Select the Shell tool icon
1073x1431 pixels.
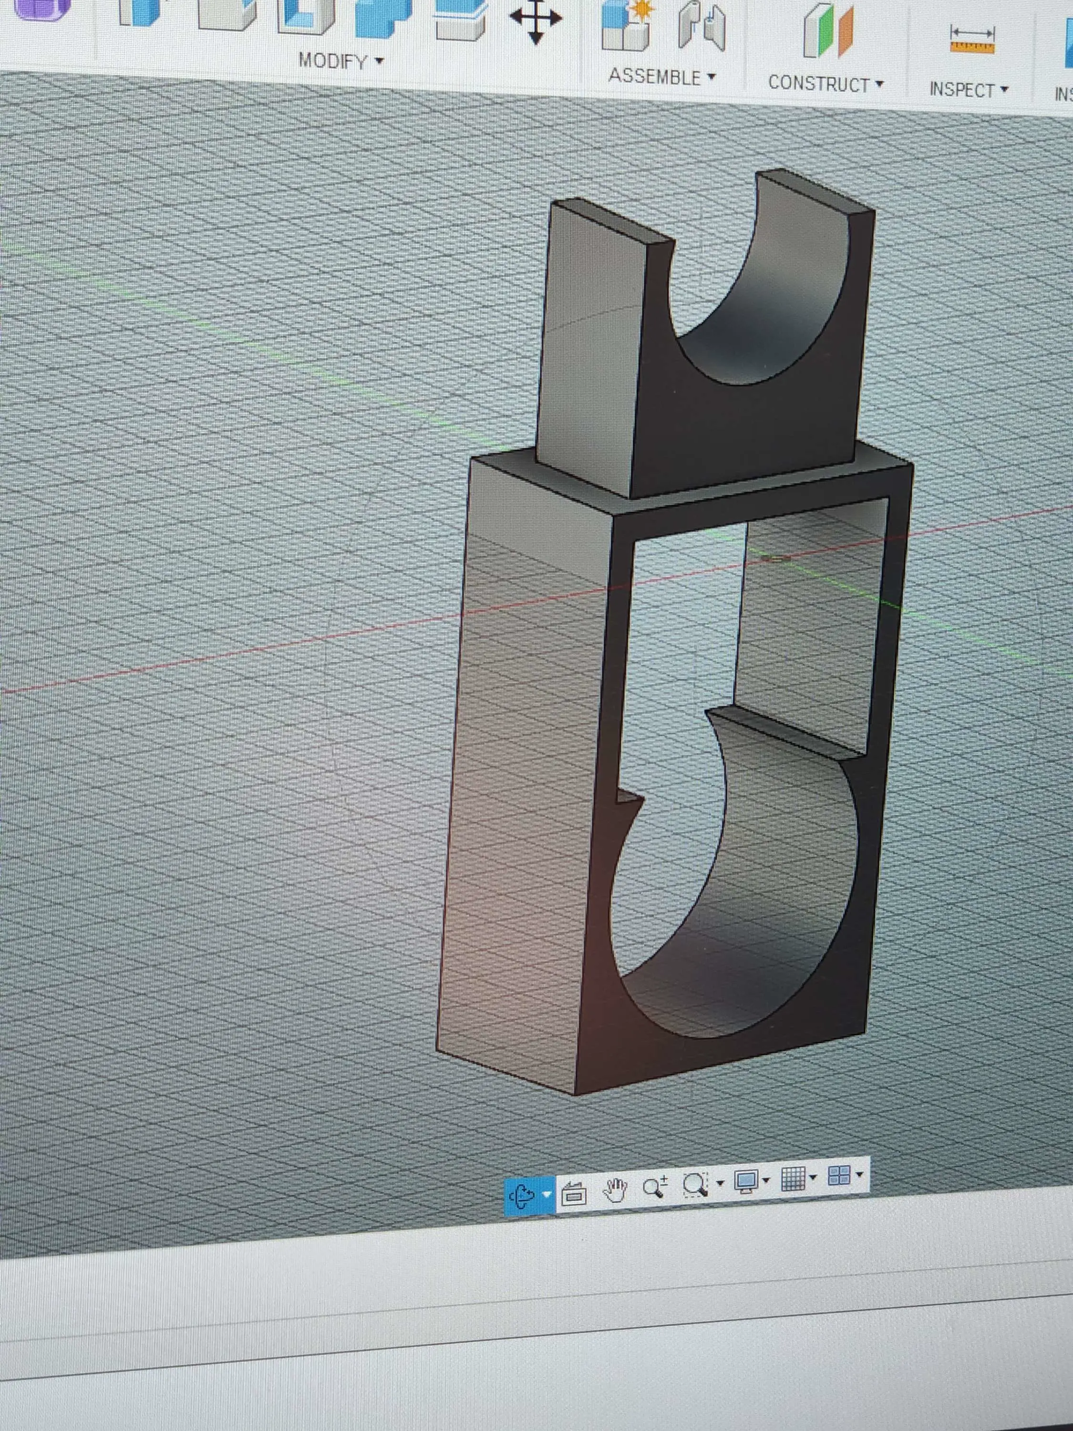(306, 16)
